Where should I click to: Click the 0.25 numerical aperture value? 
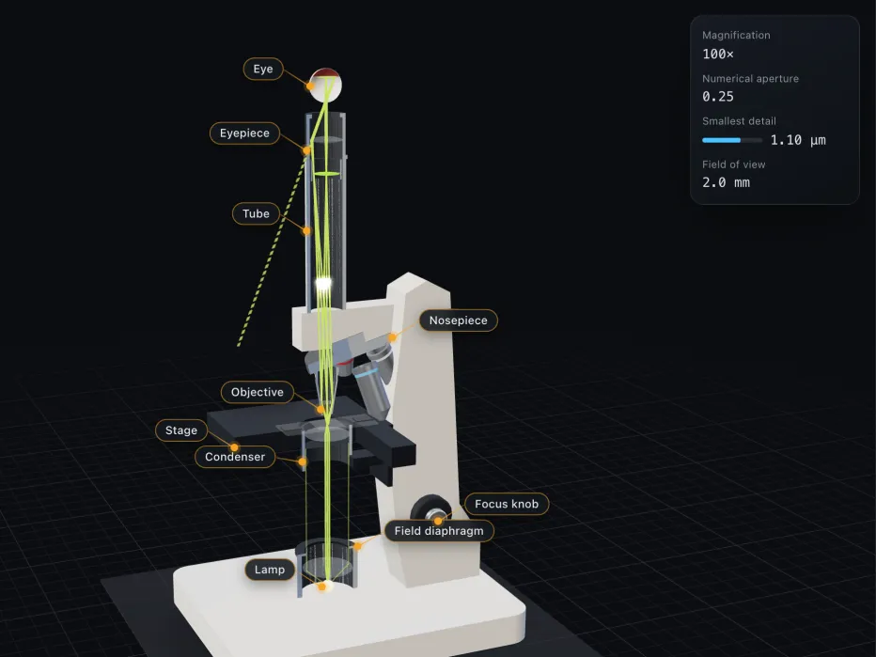coord(718,97)
